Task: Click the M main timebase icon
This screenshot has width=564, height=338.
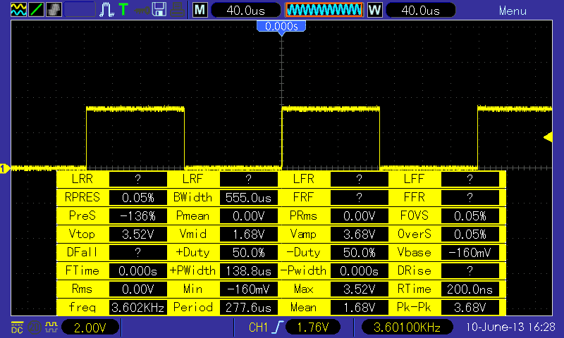Action: tap(200, 10)
